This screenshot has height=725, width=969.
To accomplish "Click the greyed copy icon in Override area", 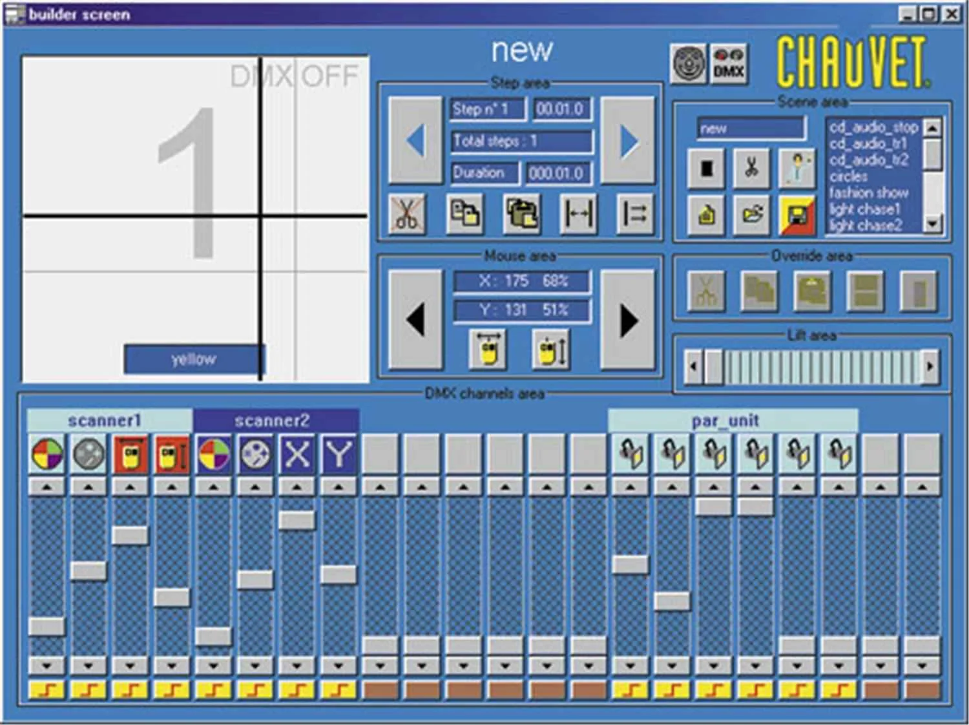I will tap(760, 291).
